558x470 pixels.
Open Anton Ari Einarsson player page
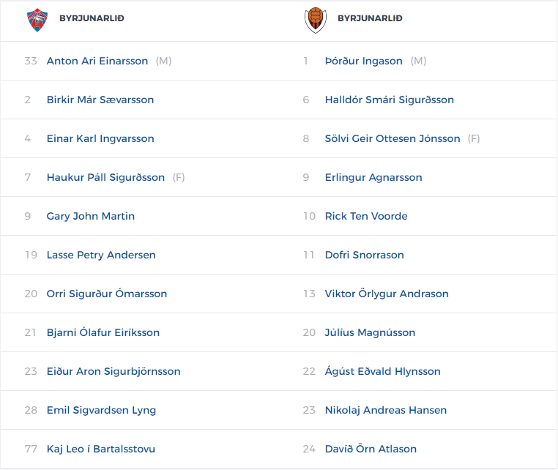pyautogui.click(x=97, y=61)
